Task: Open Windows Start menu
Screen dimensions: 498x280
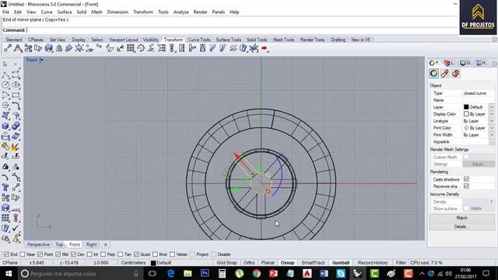Action: 9,273
